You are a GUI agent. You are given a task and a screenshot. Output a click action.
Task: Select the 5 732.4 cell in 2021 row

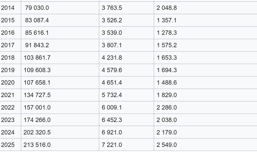tap(112, 95)
